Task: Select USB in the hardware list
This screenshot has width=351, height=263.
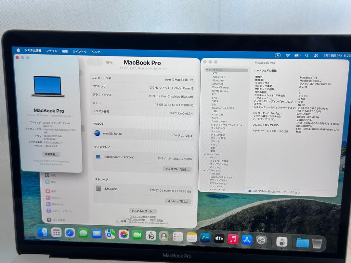Action: coord(214,111)
